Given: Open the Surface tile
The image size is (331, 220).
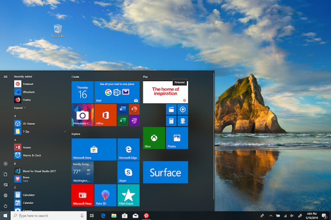Looking at the screenshot, I should point(165,172).
